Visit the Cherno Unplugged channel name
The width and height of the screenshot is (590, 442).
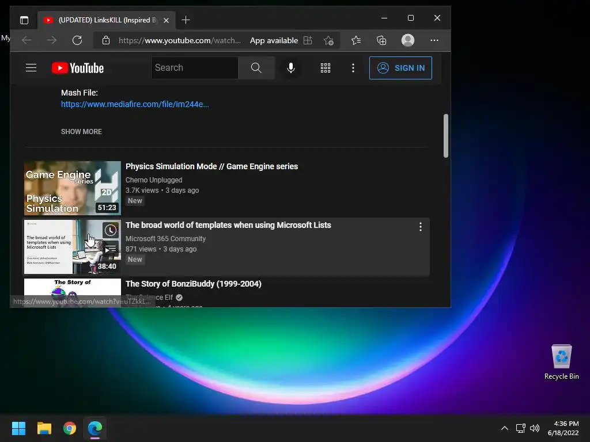pos(154,180)
